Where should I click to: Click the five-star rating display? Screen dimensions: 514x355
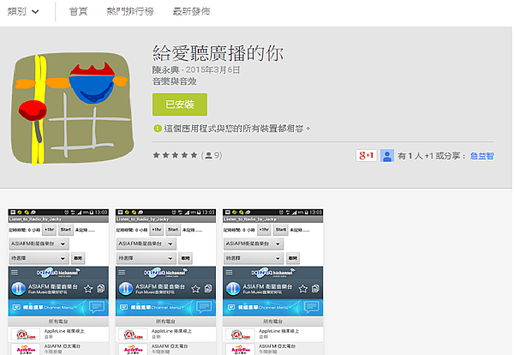coord(175,155)
